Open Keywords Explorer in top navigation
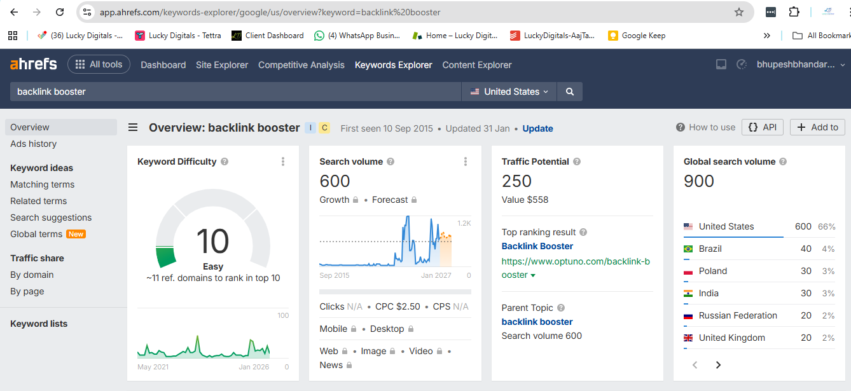The height and width of the screenshot is (391, 851). coord(394,65)
